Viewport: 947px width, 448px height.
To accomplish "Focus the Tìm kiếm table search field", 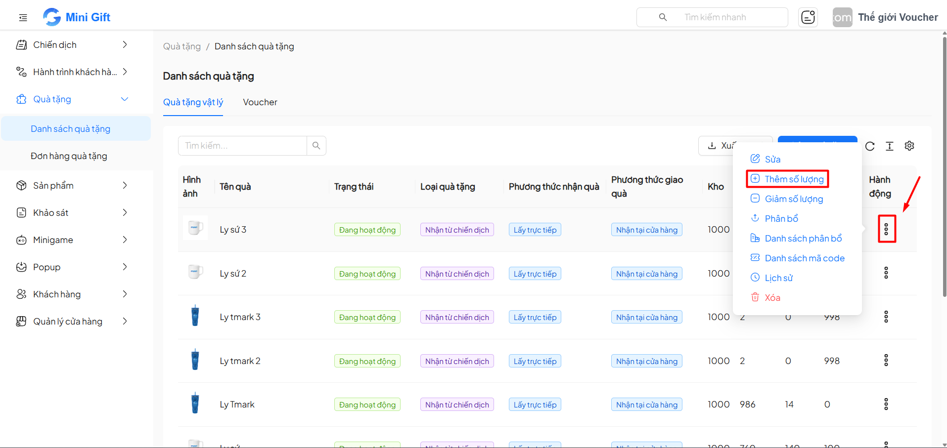I will 242,146.
